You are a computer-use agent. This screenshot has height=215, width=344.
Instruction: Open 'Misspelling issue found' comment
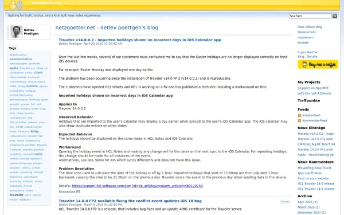pos(314,168)
